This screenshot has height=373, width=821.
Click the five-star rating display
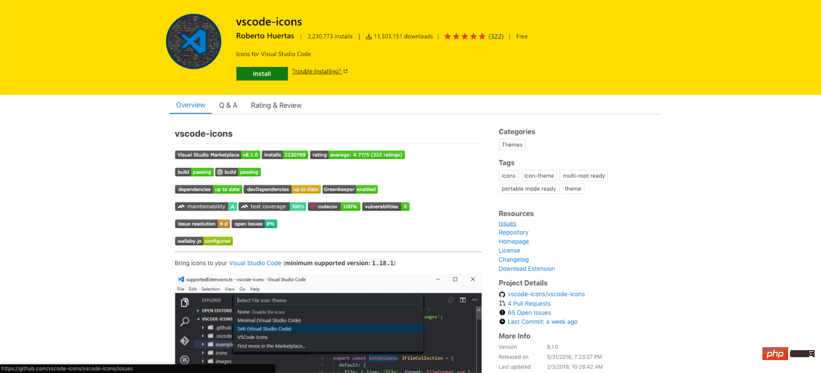(465, 36)
